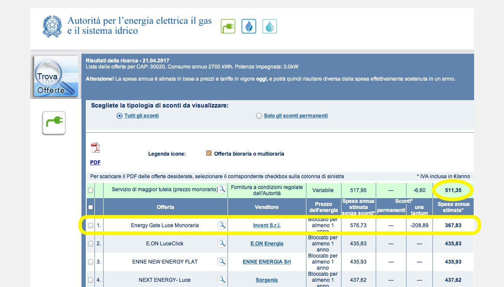This screenshot has height=287, width=504.
Task: Click the E.ON LuceClick offer name
Action: (165, 244)
